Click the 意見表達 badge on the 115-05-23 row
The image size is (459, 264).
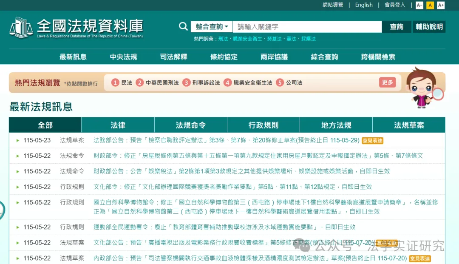pos(372,140)
